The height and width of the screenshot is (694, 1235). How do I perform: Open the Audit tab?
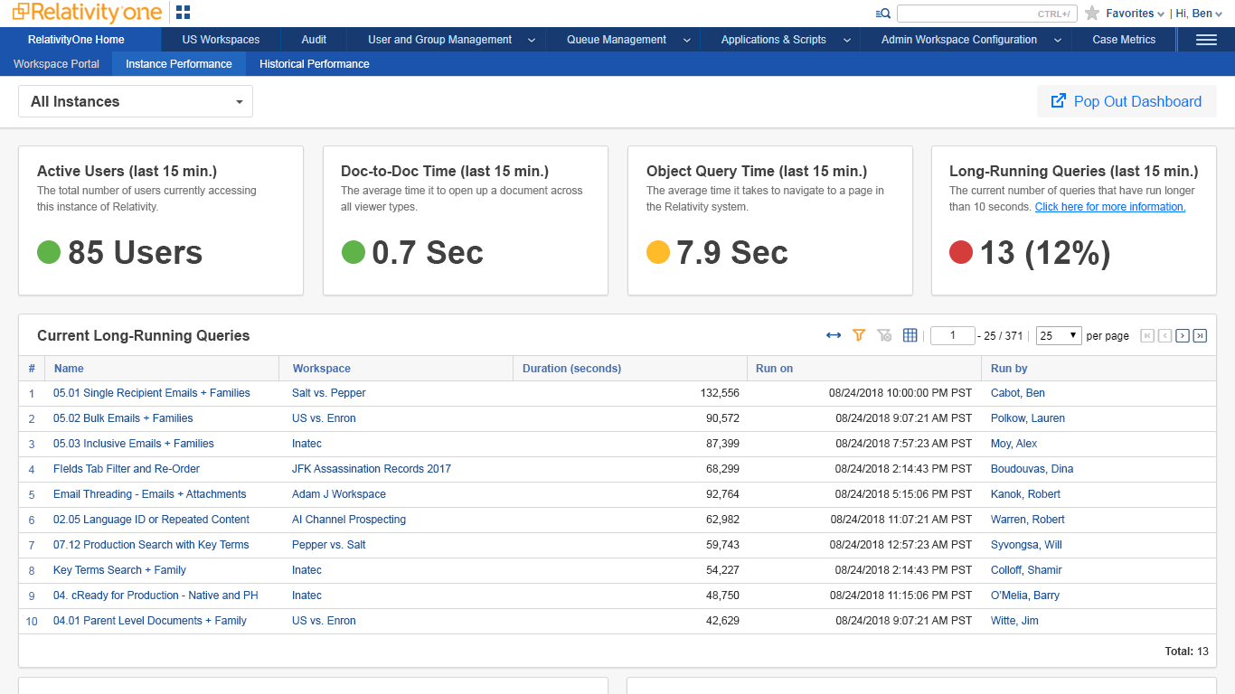(314, 40)
